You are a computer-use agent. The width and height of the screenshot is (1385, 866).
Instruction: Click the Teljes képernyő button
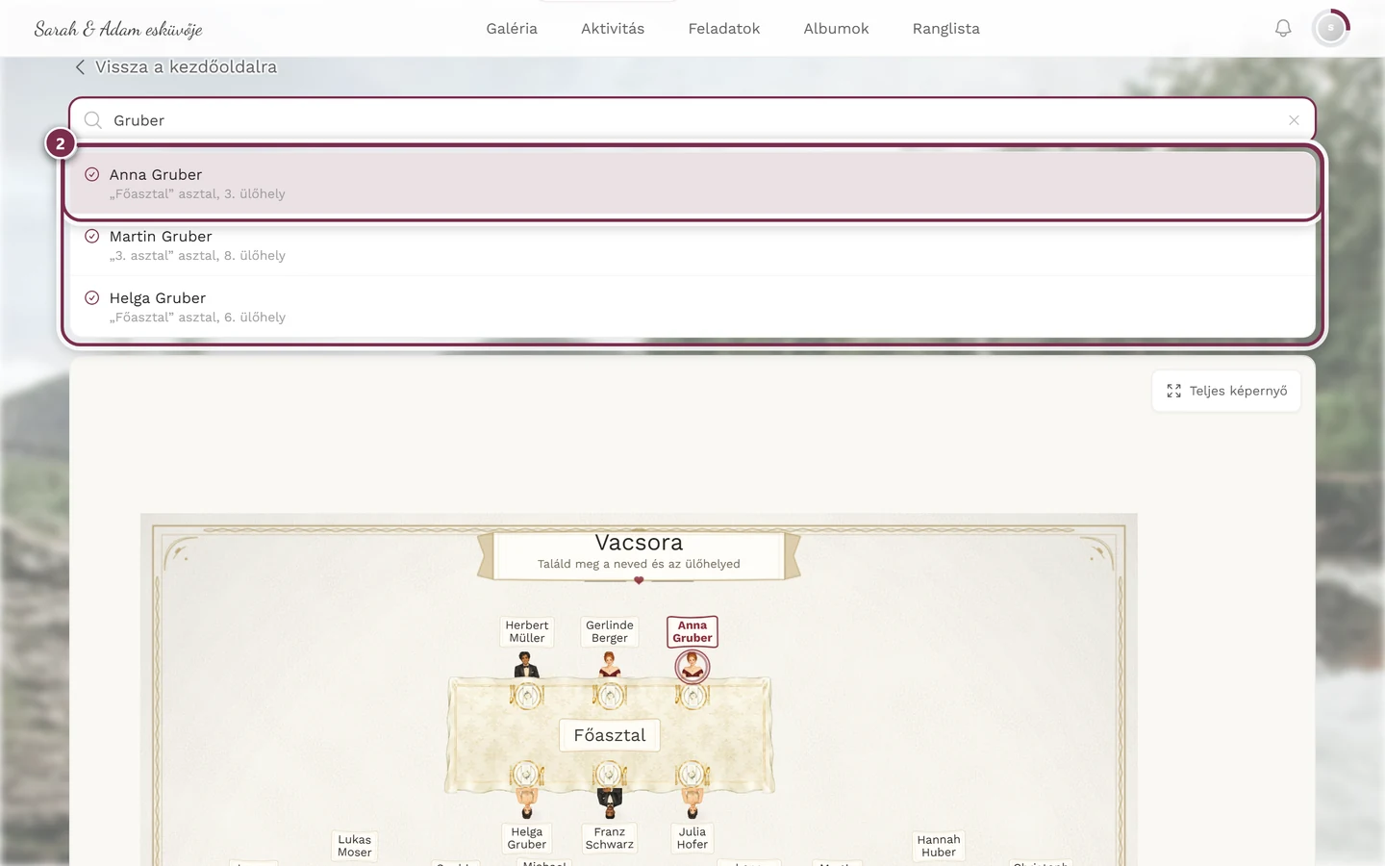pyautogui.click(x=1226, y=391)
